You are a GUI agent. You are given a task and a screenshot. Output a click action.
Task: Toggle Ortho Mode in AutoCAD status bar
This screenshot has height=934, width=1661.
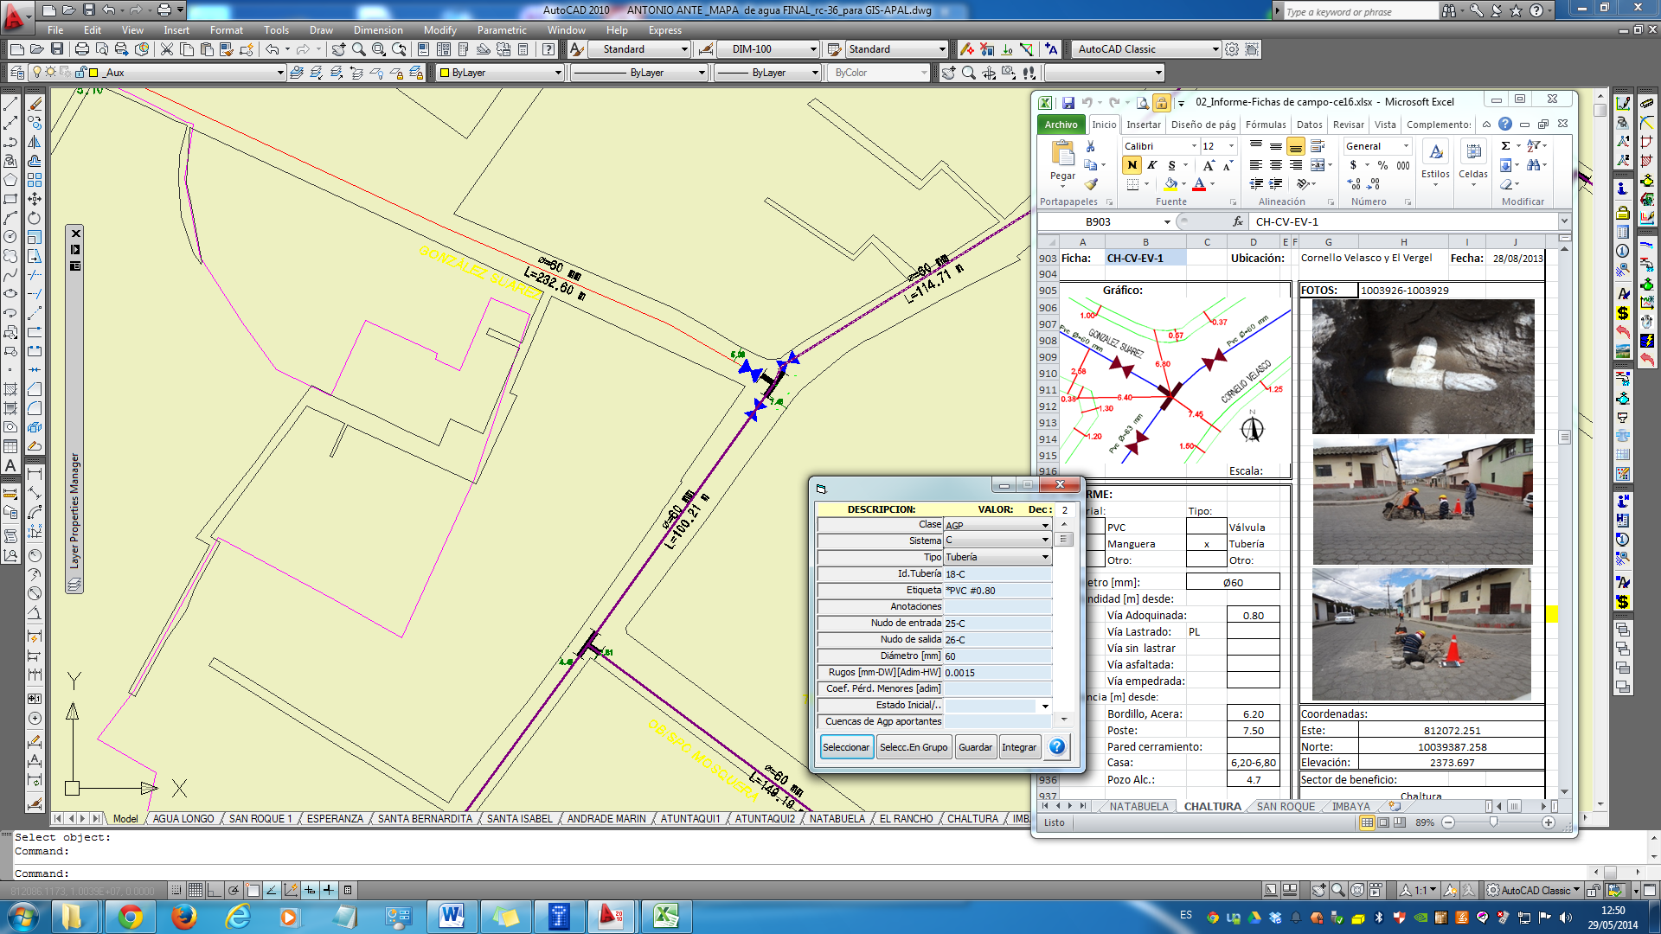tap(215, 890)
